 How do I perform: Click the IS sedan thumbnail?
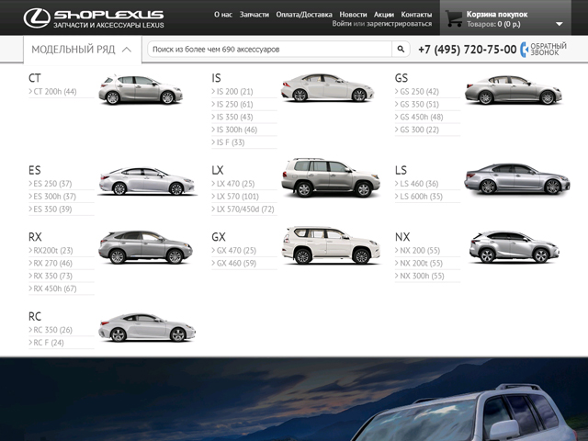[327, 88]
